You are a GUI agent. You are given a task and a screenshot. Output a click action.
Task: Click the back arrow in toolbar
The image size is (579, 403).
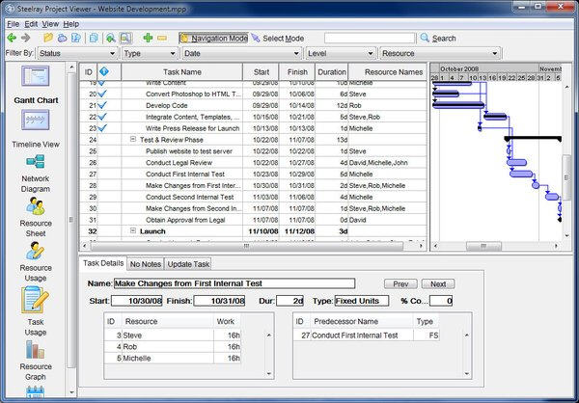click(11, 39)
